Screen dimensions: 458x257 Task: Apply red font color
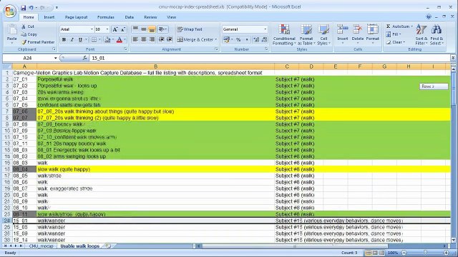(120, 40)
